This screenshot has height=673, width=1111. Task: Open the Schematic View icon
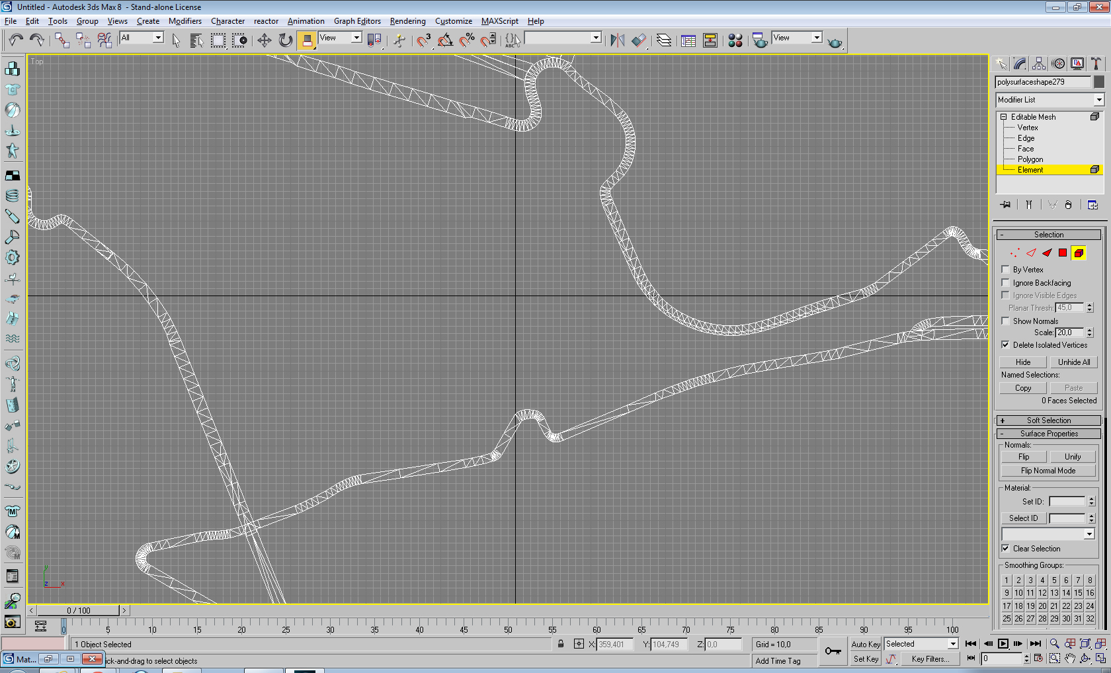(x=710, y=40)
